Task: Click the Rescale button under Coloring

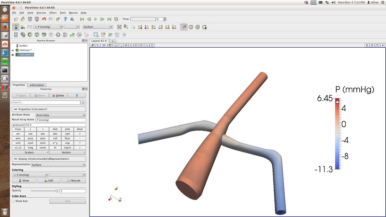Action: [74, 181]
